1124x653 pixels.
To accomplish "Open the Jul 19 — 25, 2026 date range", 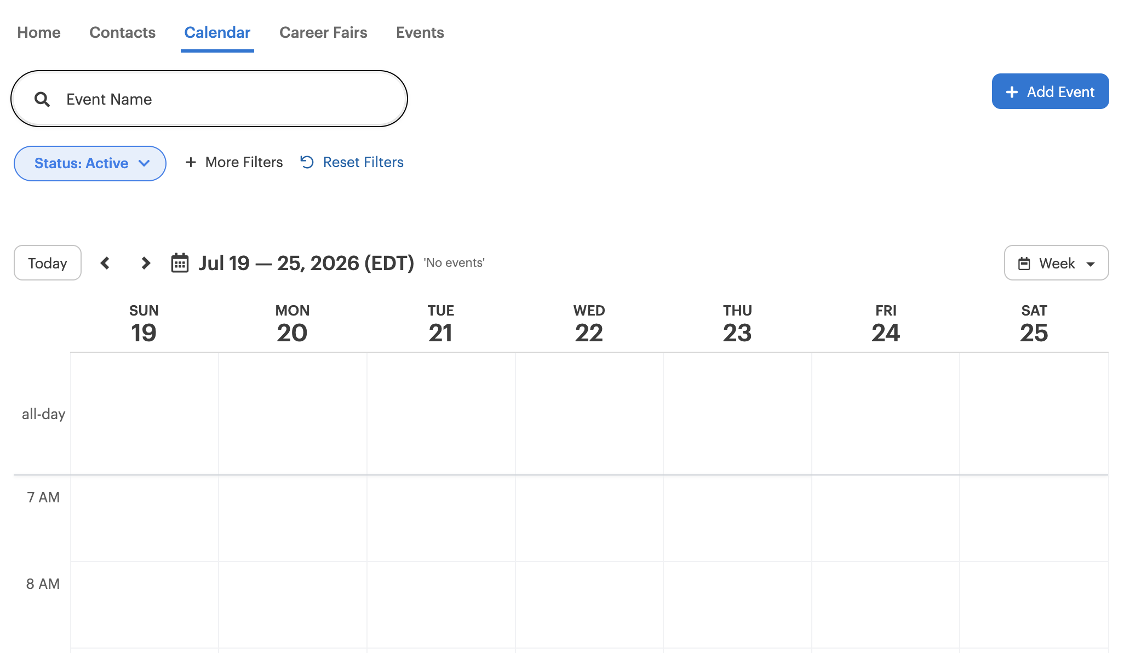I will click(306, 263).
